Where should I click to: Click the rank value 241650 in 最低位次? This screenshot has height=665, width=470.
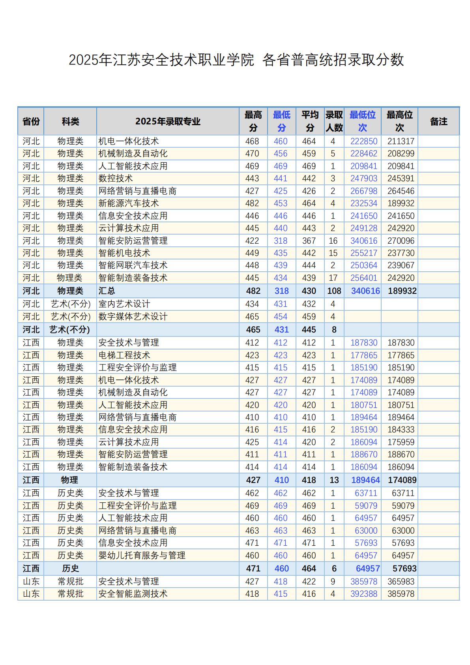pyautogui.click(x=364, y=216)
